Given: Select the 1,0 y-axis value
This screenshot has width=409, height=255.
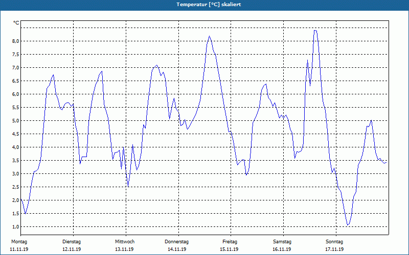Looking at the screenshot, I should coord(16,227).
